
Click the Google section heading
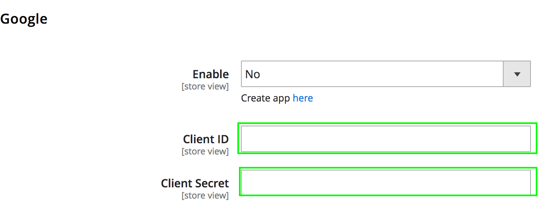tap(24, 19)
